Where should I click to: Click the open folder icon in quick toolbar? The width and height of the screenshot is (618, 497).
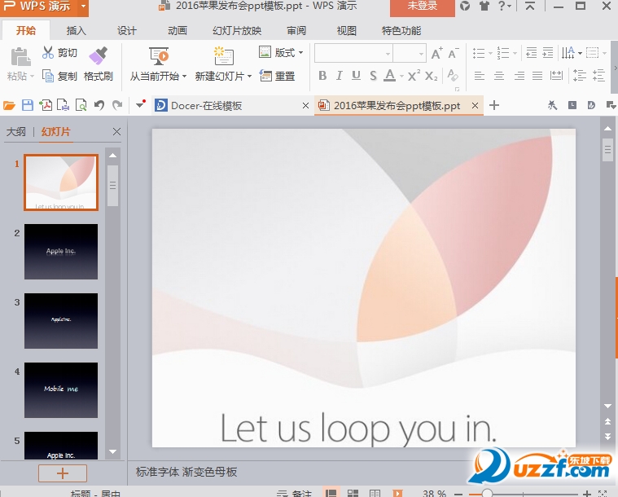9,105
